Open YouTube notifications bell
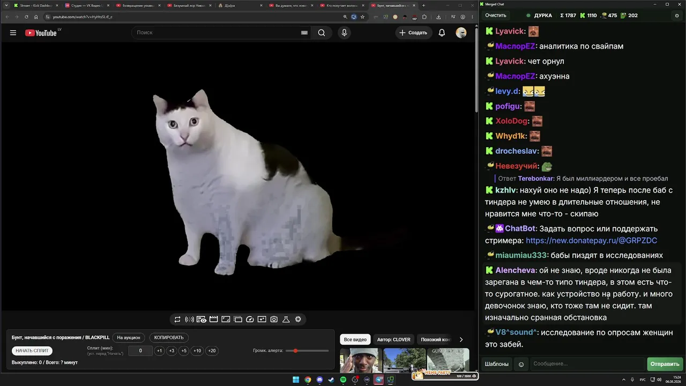Image resolution: width=686 pixels, height=386 pixels. click(442, 33)
